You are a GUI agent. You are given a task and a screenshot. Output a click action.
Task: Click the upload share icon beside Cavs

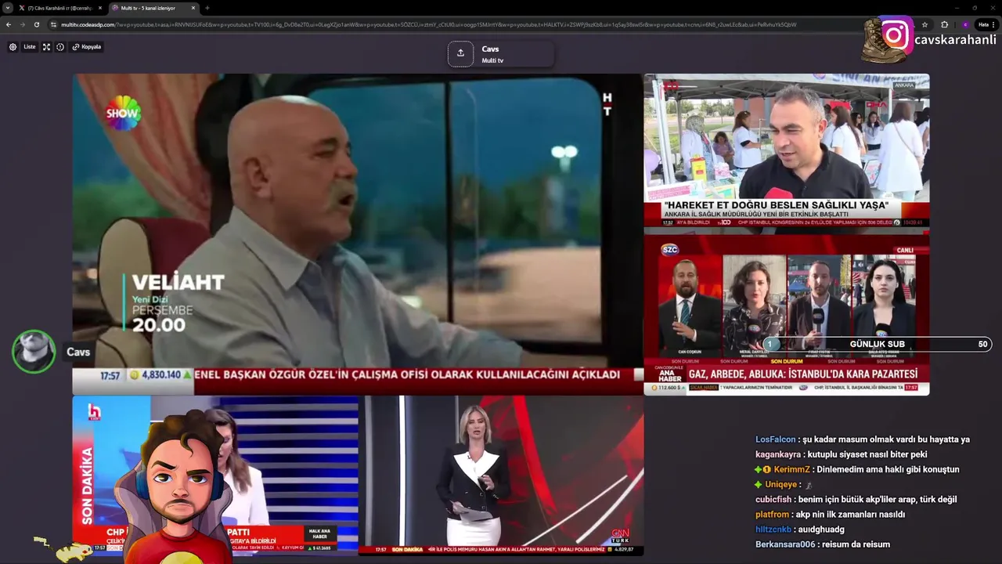[x=460, y=53]
